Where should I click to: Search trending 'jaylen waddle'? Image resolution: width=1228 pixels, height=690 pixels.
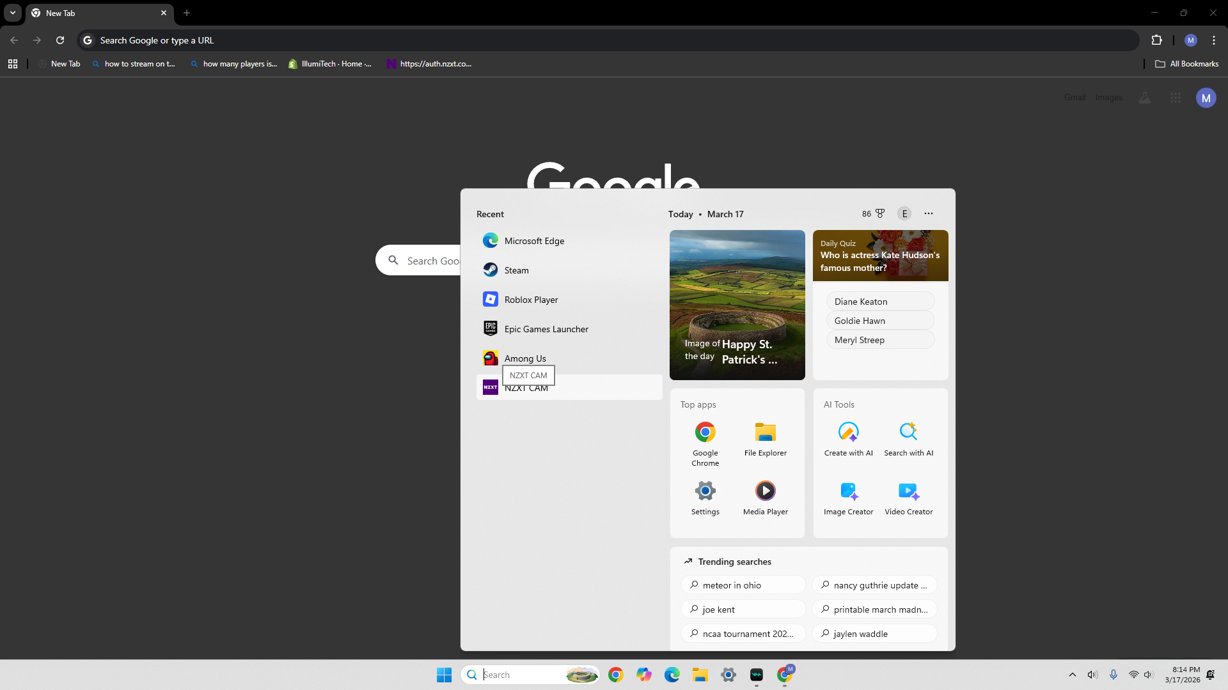[874, 634]
